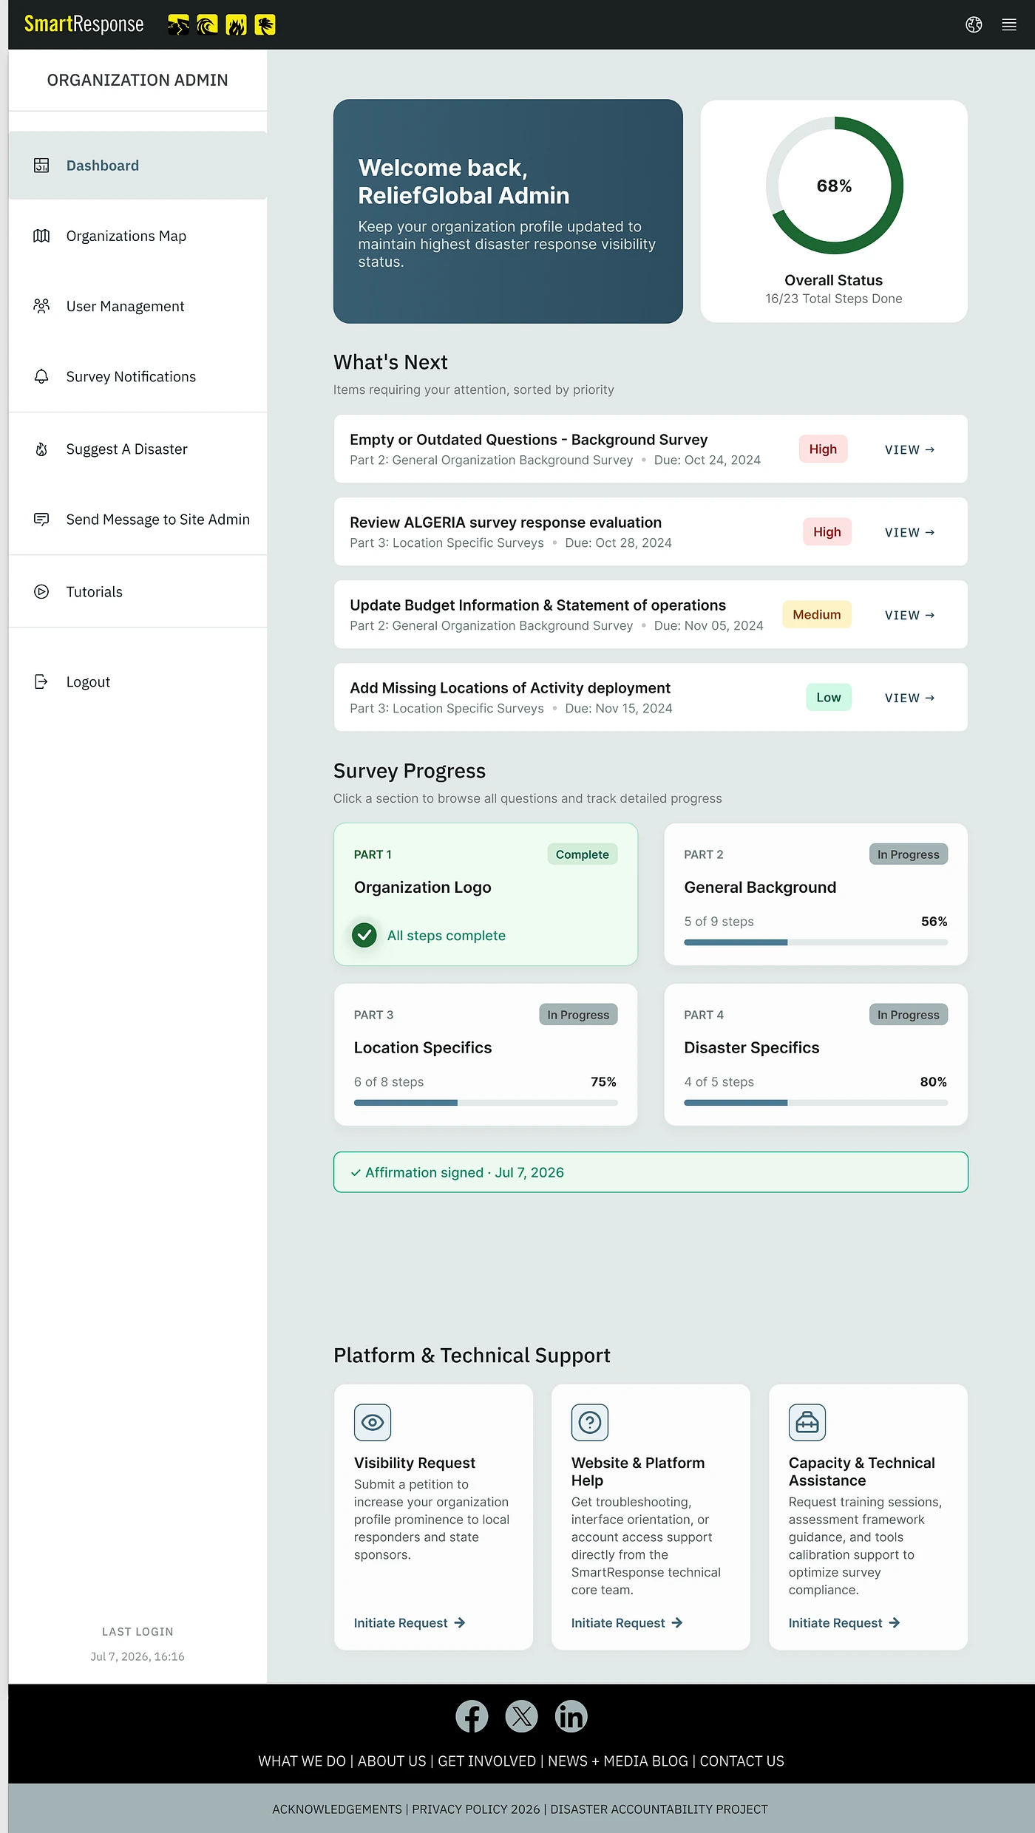Click the Capacity & Technical Assistance toolbox icon
Screen dimensions: 1035x1833
[x=807, y=1422]
